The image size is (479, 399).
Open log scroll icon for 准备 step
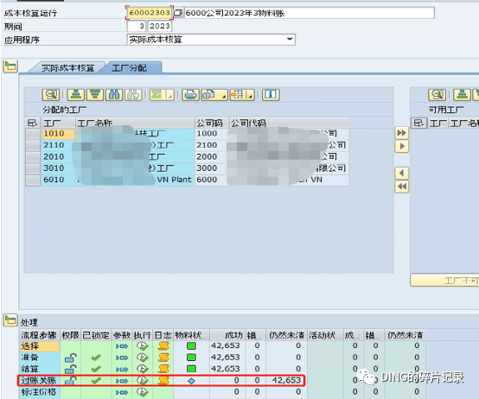(163, 358)
